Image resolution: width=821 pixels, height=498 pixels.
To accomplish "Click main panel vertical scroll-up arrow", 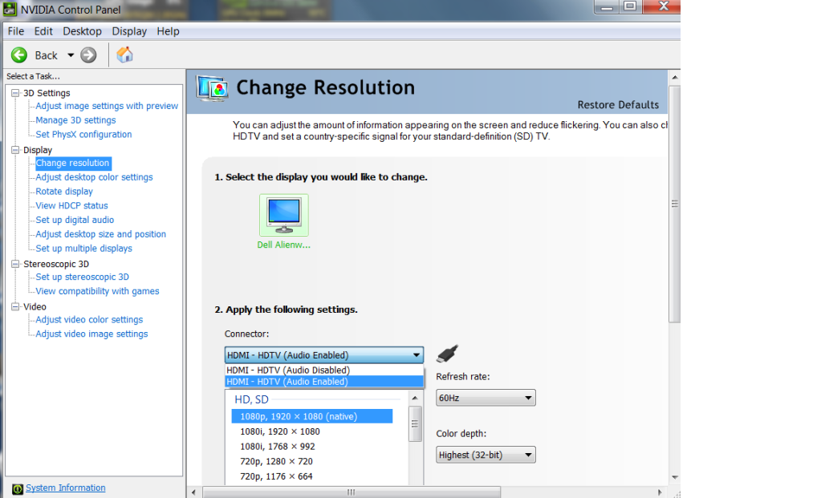I will coord(674,77).
